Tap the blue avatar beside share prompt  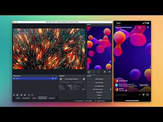tap(116, 85)
